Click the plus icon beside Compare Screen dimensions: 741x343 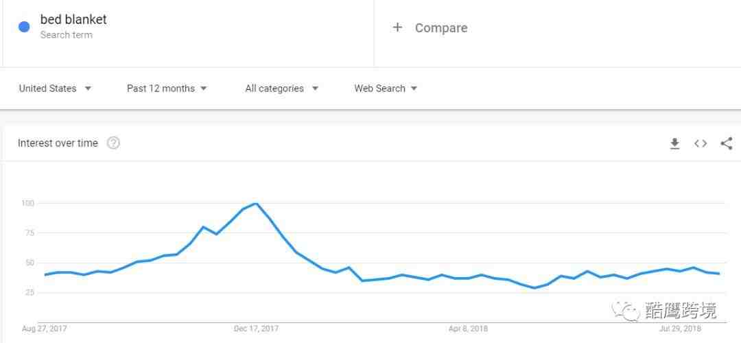[397, 27]
